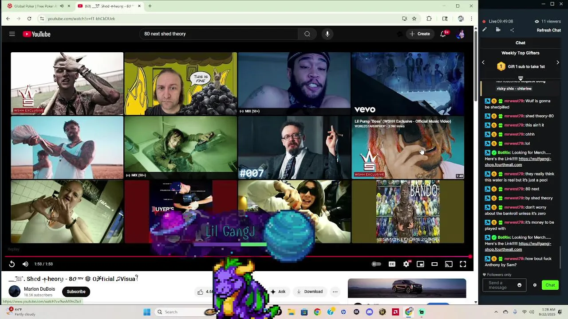Click the share icon in chat window
The width and height of the screenshot is (568, 319).
(x=512, y=30)
